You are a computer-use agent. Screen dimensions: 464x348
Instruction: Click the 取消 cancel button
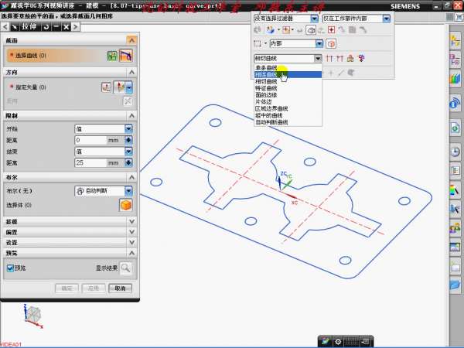tap(120, 288)
